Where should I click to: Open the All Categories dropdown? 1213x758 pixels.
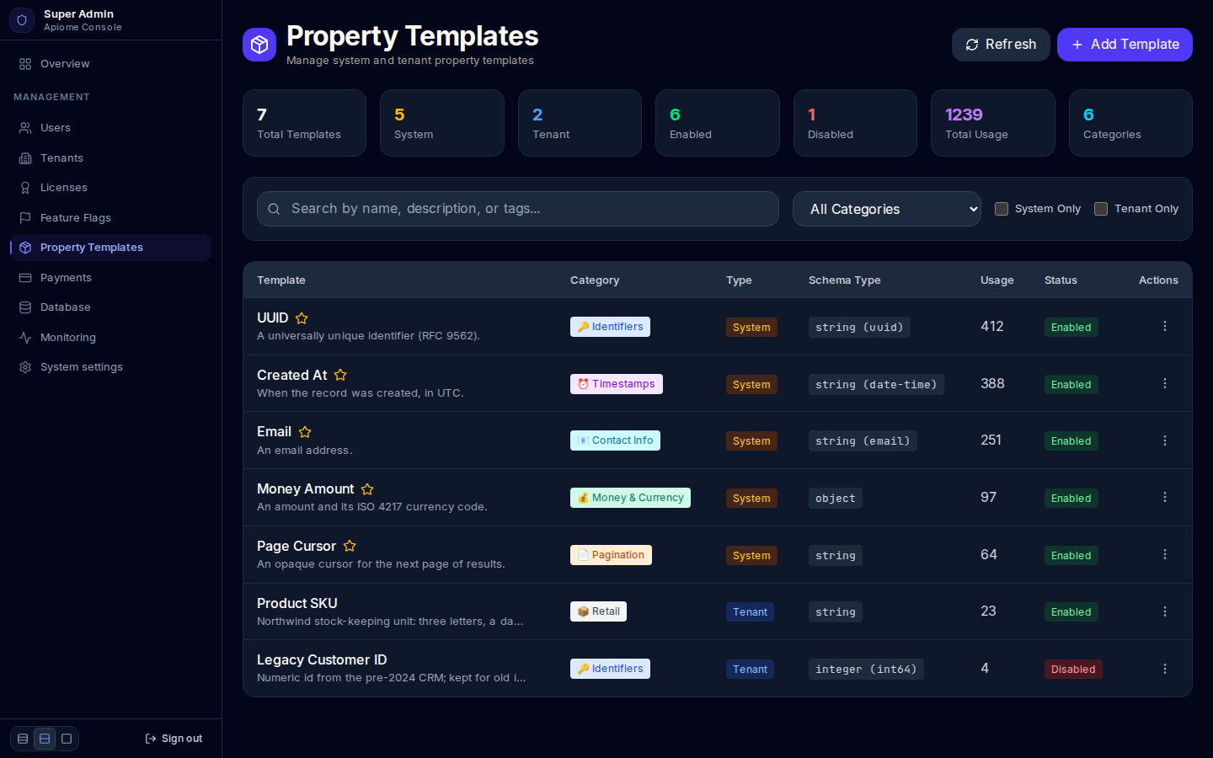887,209
